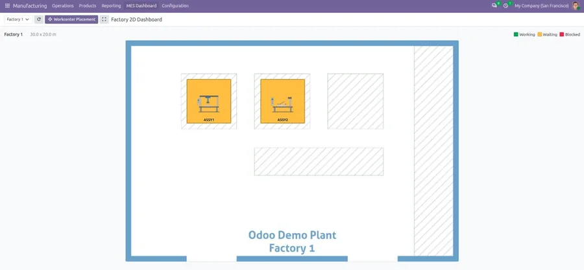Open the messages conversation icon
Screen dimensions: 584x270
point(494,6)
